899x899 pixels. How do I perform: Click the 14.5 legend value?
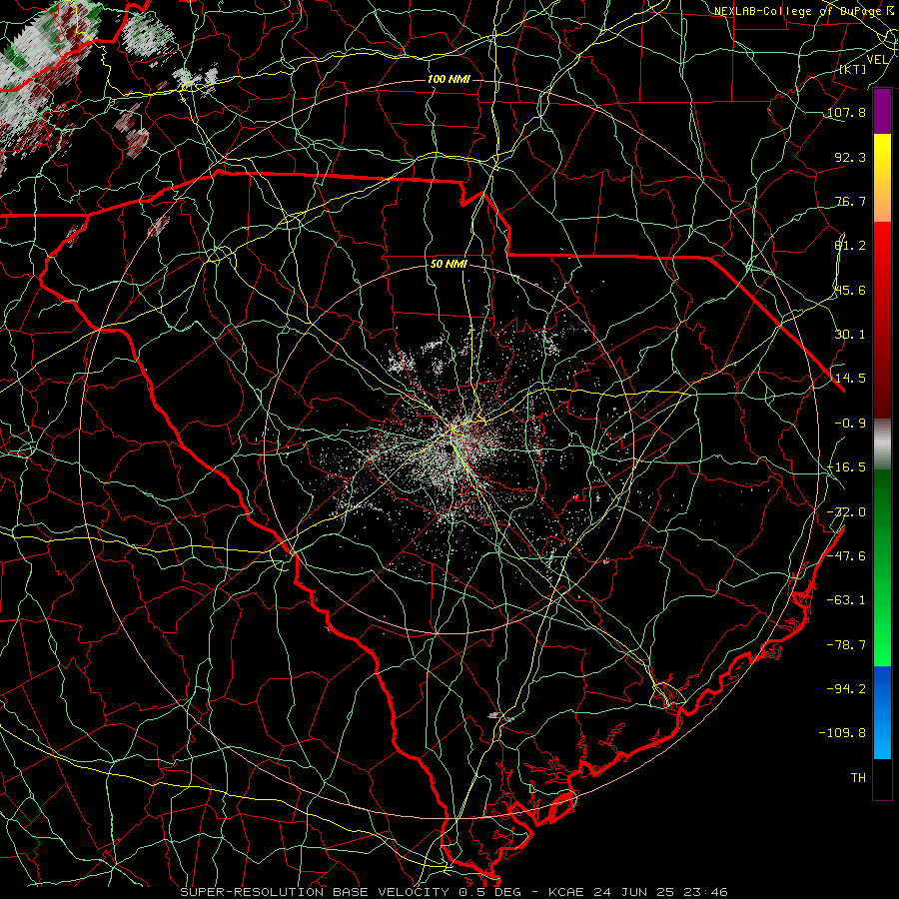coord(850,379)
